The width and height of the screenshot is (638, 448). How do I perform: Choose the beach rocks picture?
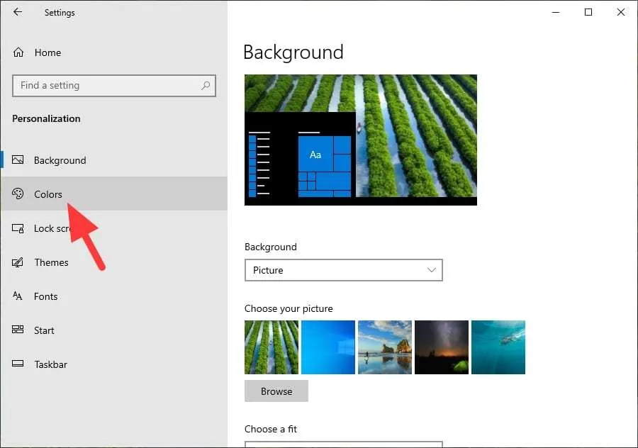[x=385, y=347]
